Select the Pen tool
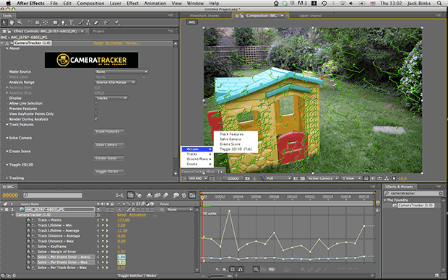Image resolution: width=448 pixels, height=280 pixels. point(63,22)
